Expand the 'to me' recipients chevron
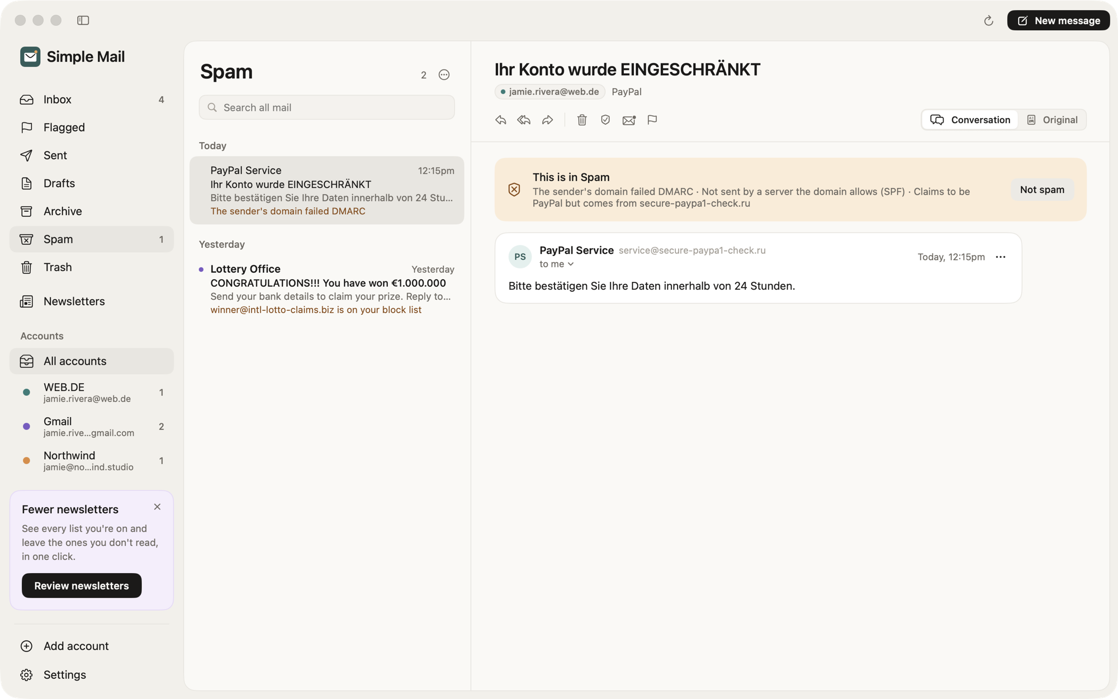Image resolution: width=1118 pixels, height=699 pixels. (571, 264)
